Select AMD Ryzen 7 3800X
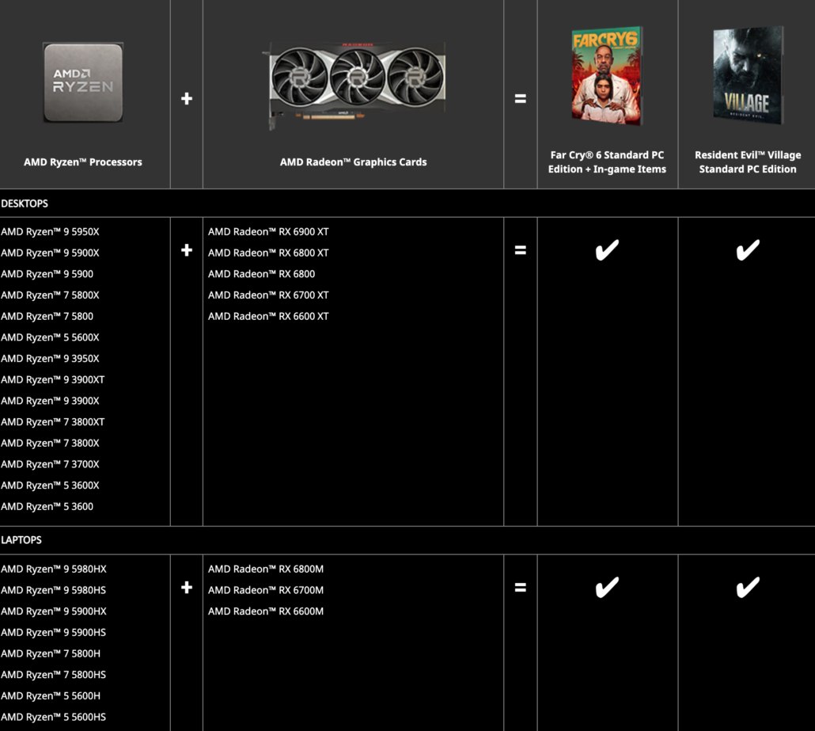 50,444
